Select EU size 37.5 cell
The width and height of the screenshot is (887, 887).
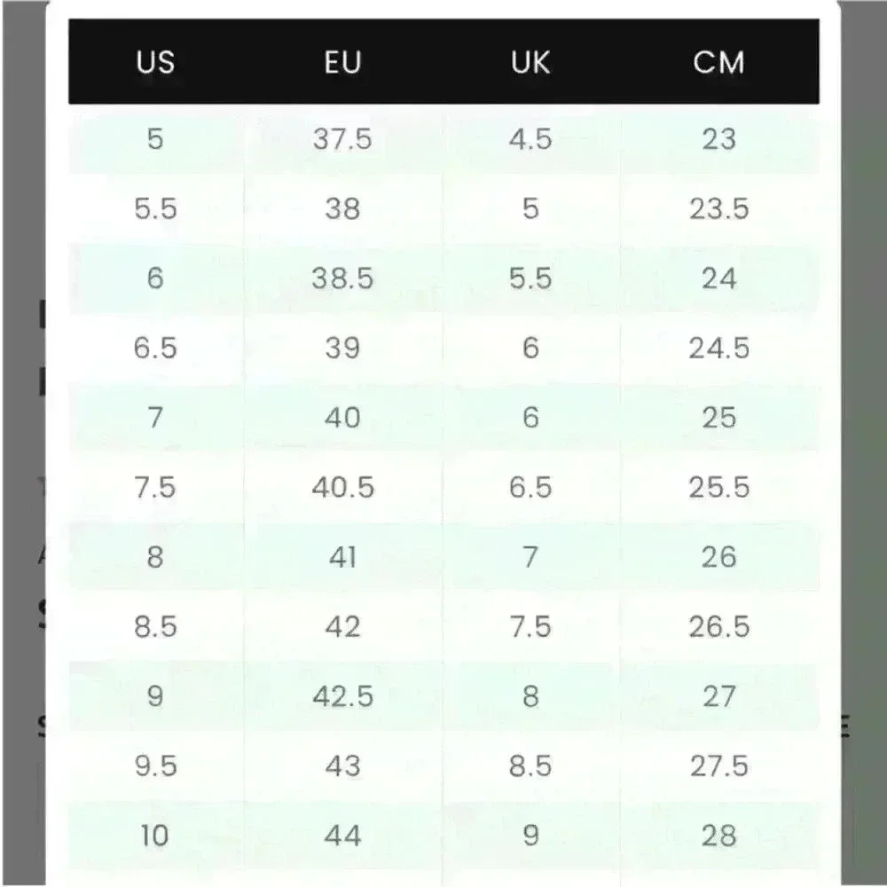pyautogui.click(x=342, y=139)
